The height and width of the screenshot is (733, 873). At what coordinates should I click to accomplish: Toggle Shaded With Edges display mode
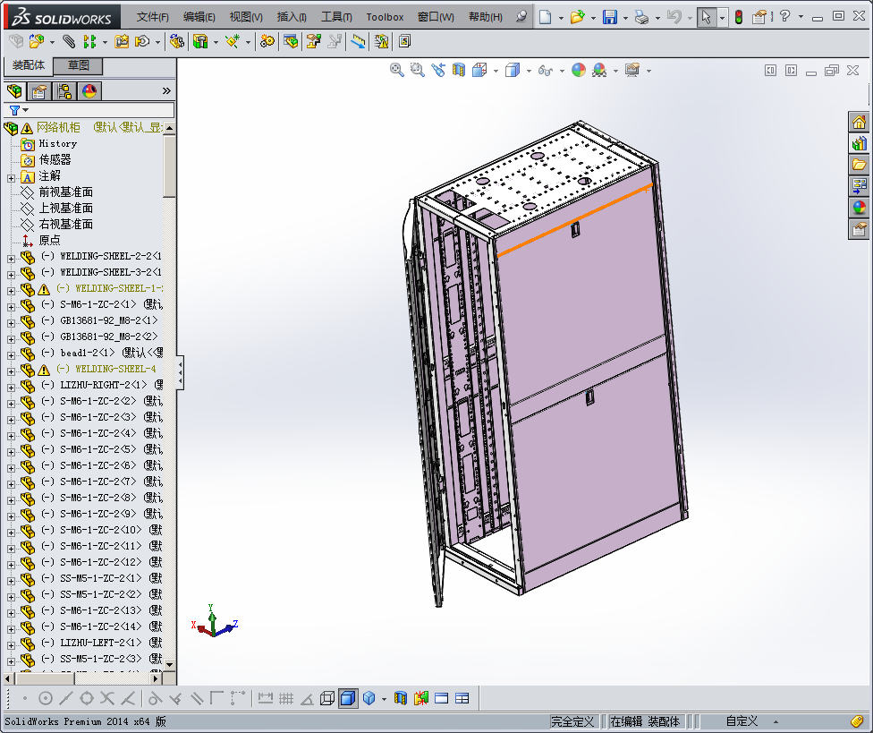(x=347, y=698)
